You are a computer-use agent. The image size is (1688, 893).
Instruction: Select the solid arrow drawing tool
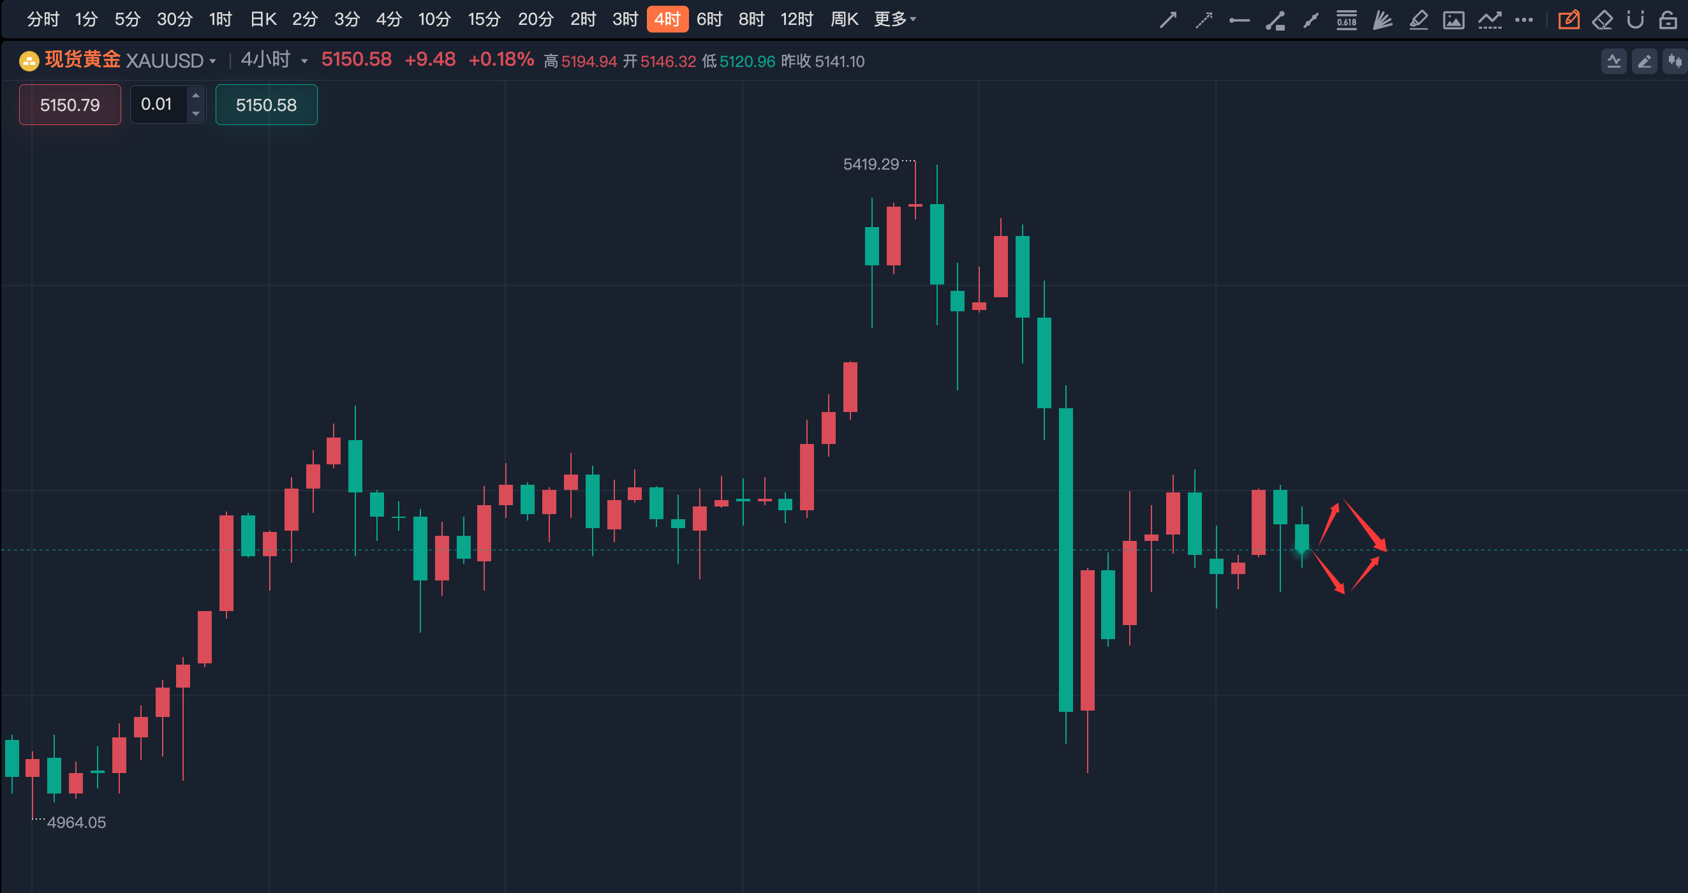point(1167,20)
